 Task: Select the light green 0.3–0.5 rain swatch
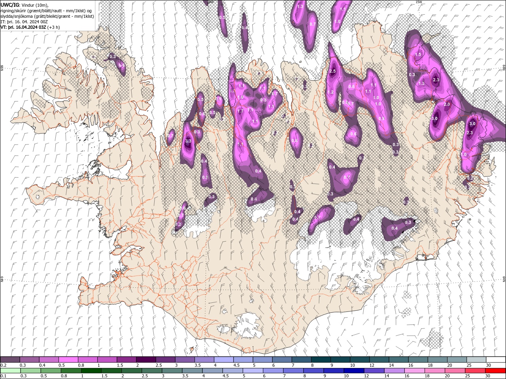pyautogui.click(x=31, y=370)
